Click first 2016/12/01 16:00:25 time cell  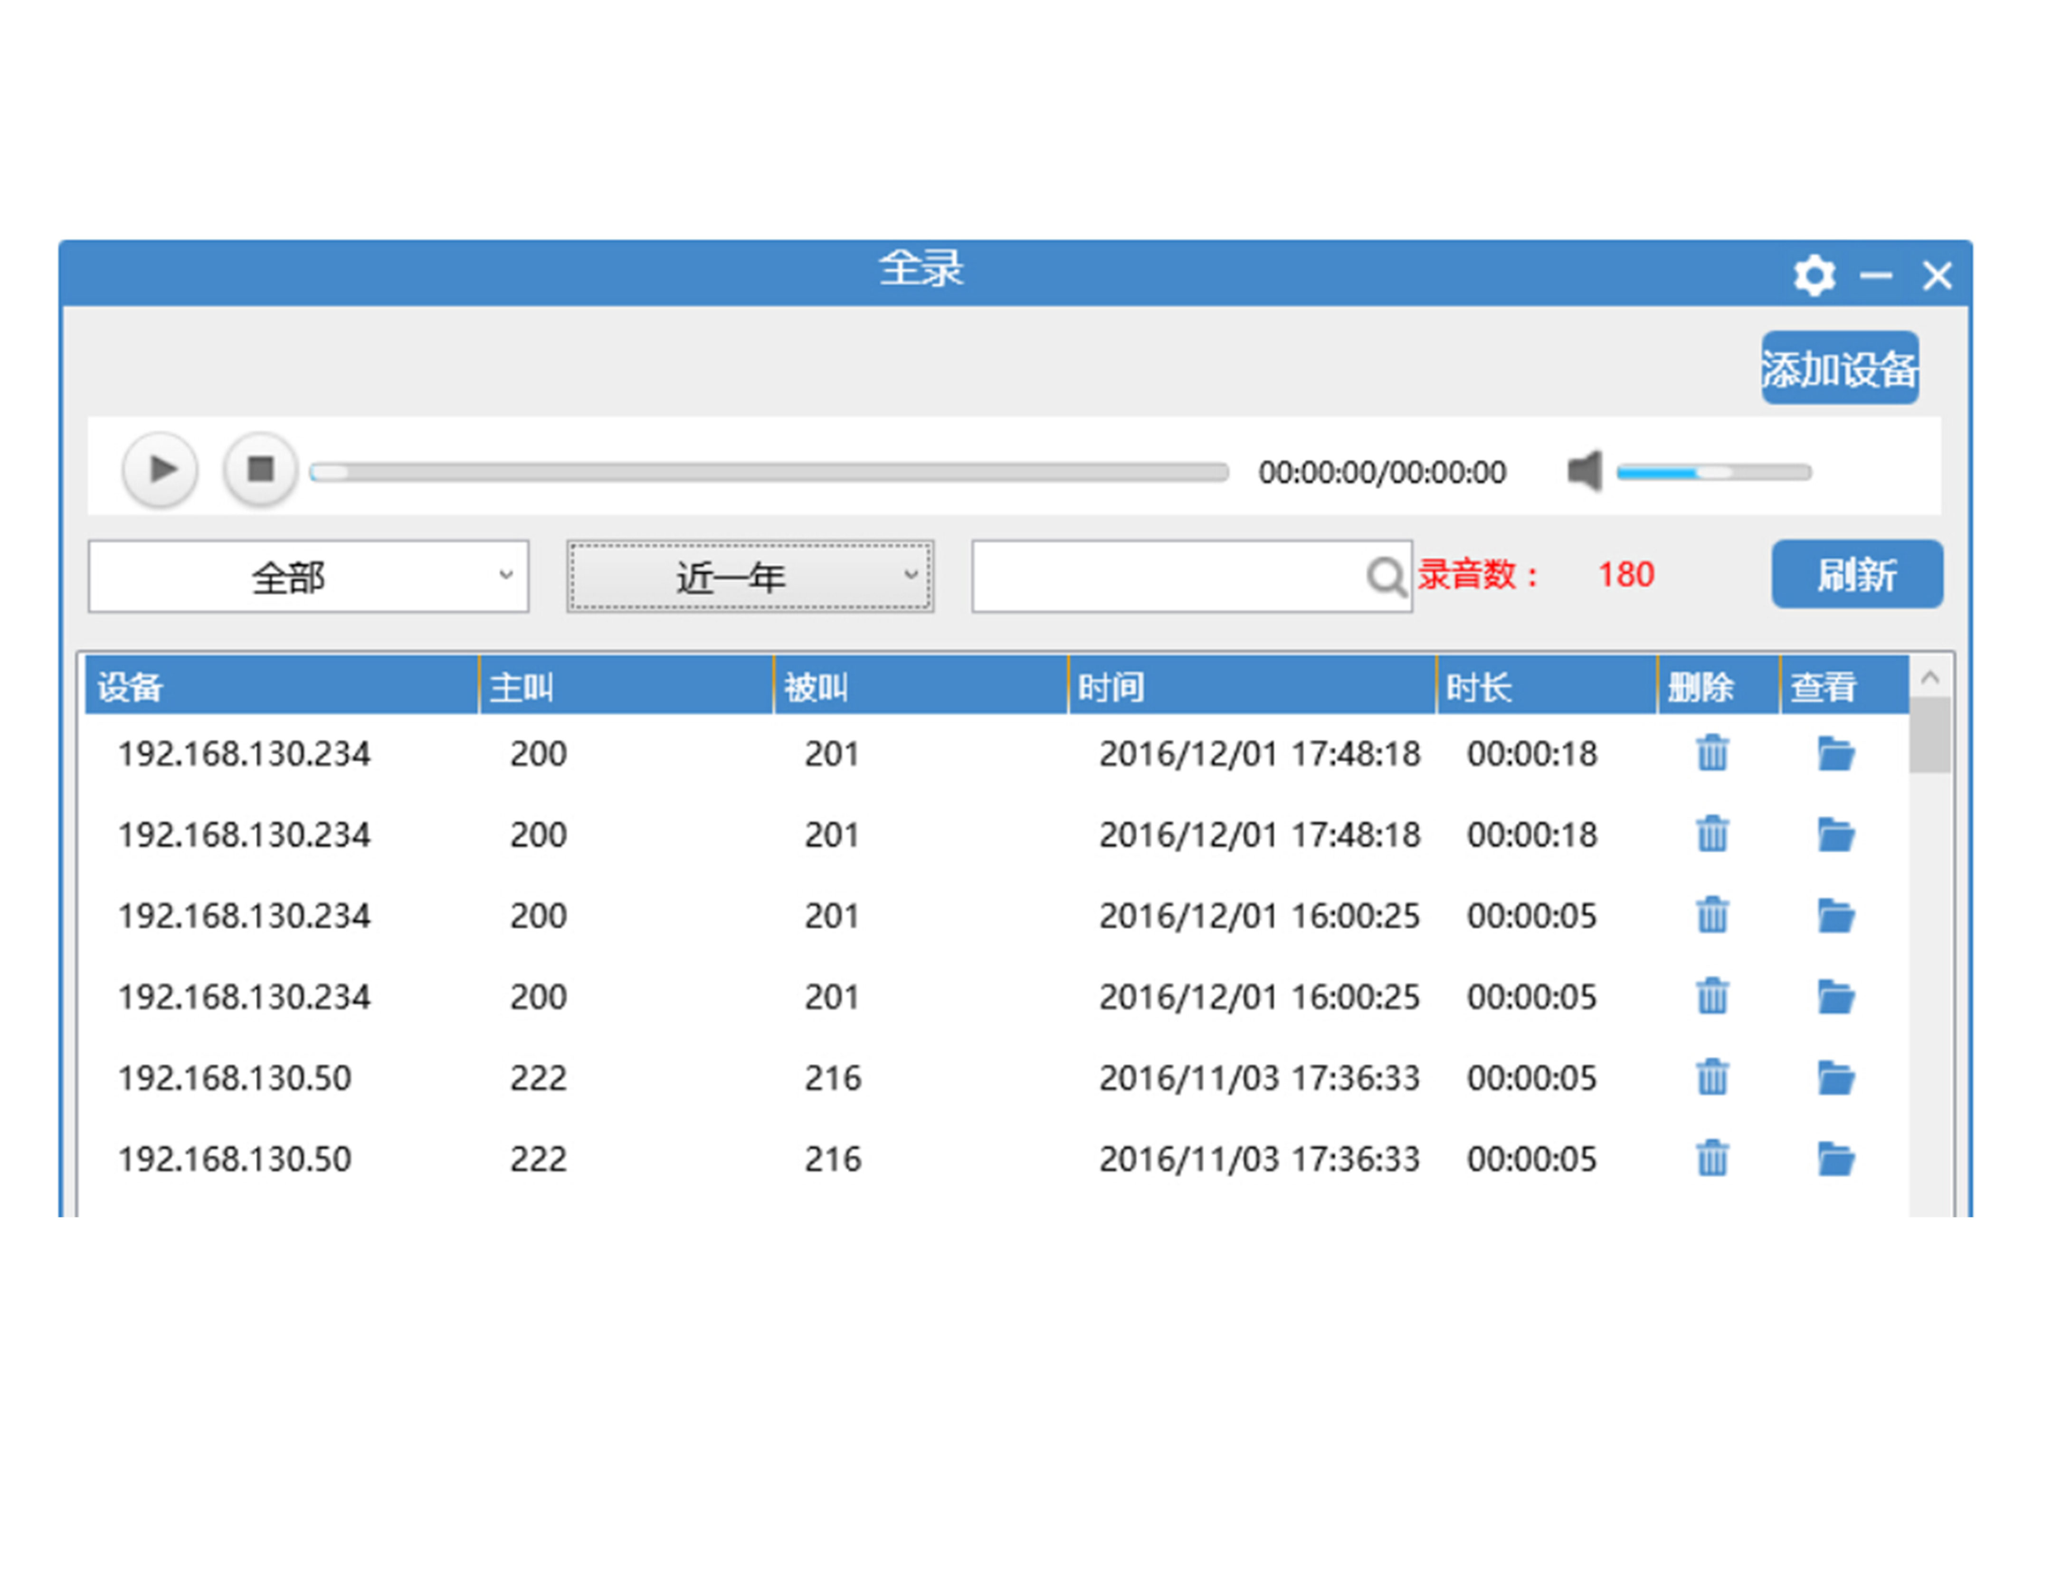pos(1259,916)
